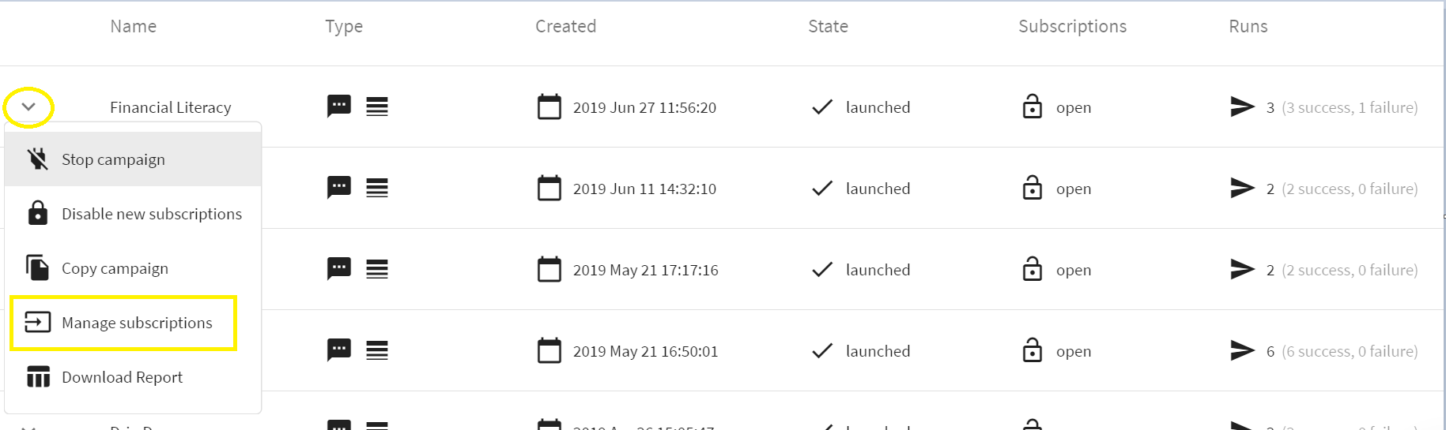The width and height of the screenshot is (1446, 430).
Task: Click the launched checkmark in the first row
Action: [x=822, y=107]
